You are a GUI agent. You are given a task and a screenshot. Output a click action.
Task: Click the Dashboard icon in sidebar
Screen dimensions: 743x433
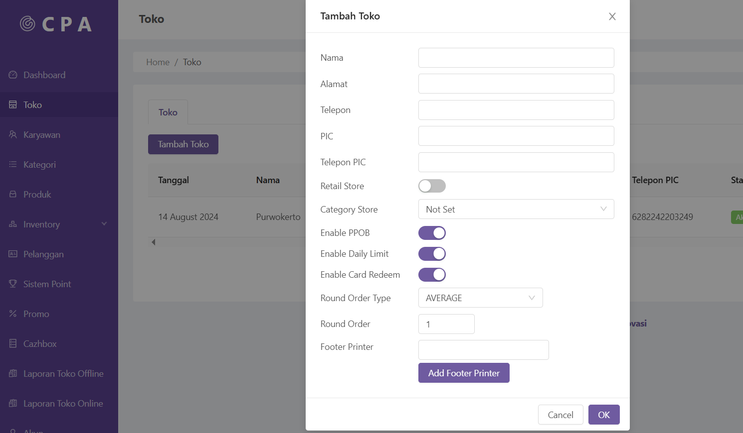[x=13, y=75]
